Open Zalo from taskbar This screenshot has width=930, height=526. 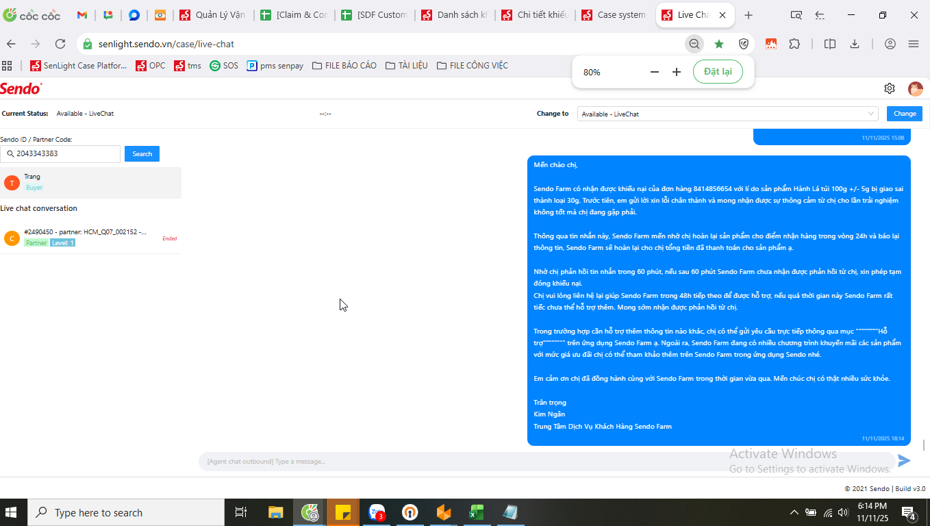tap(377, 512)
